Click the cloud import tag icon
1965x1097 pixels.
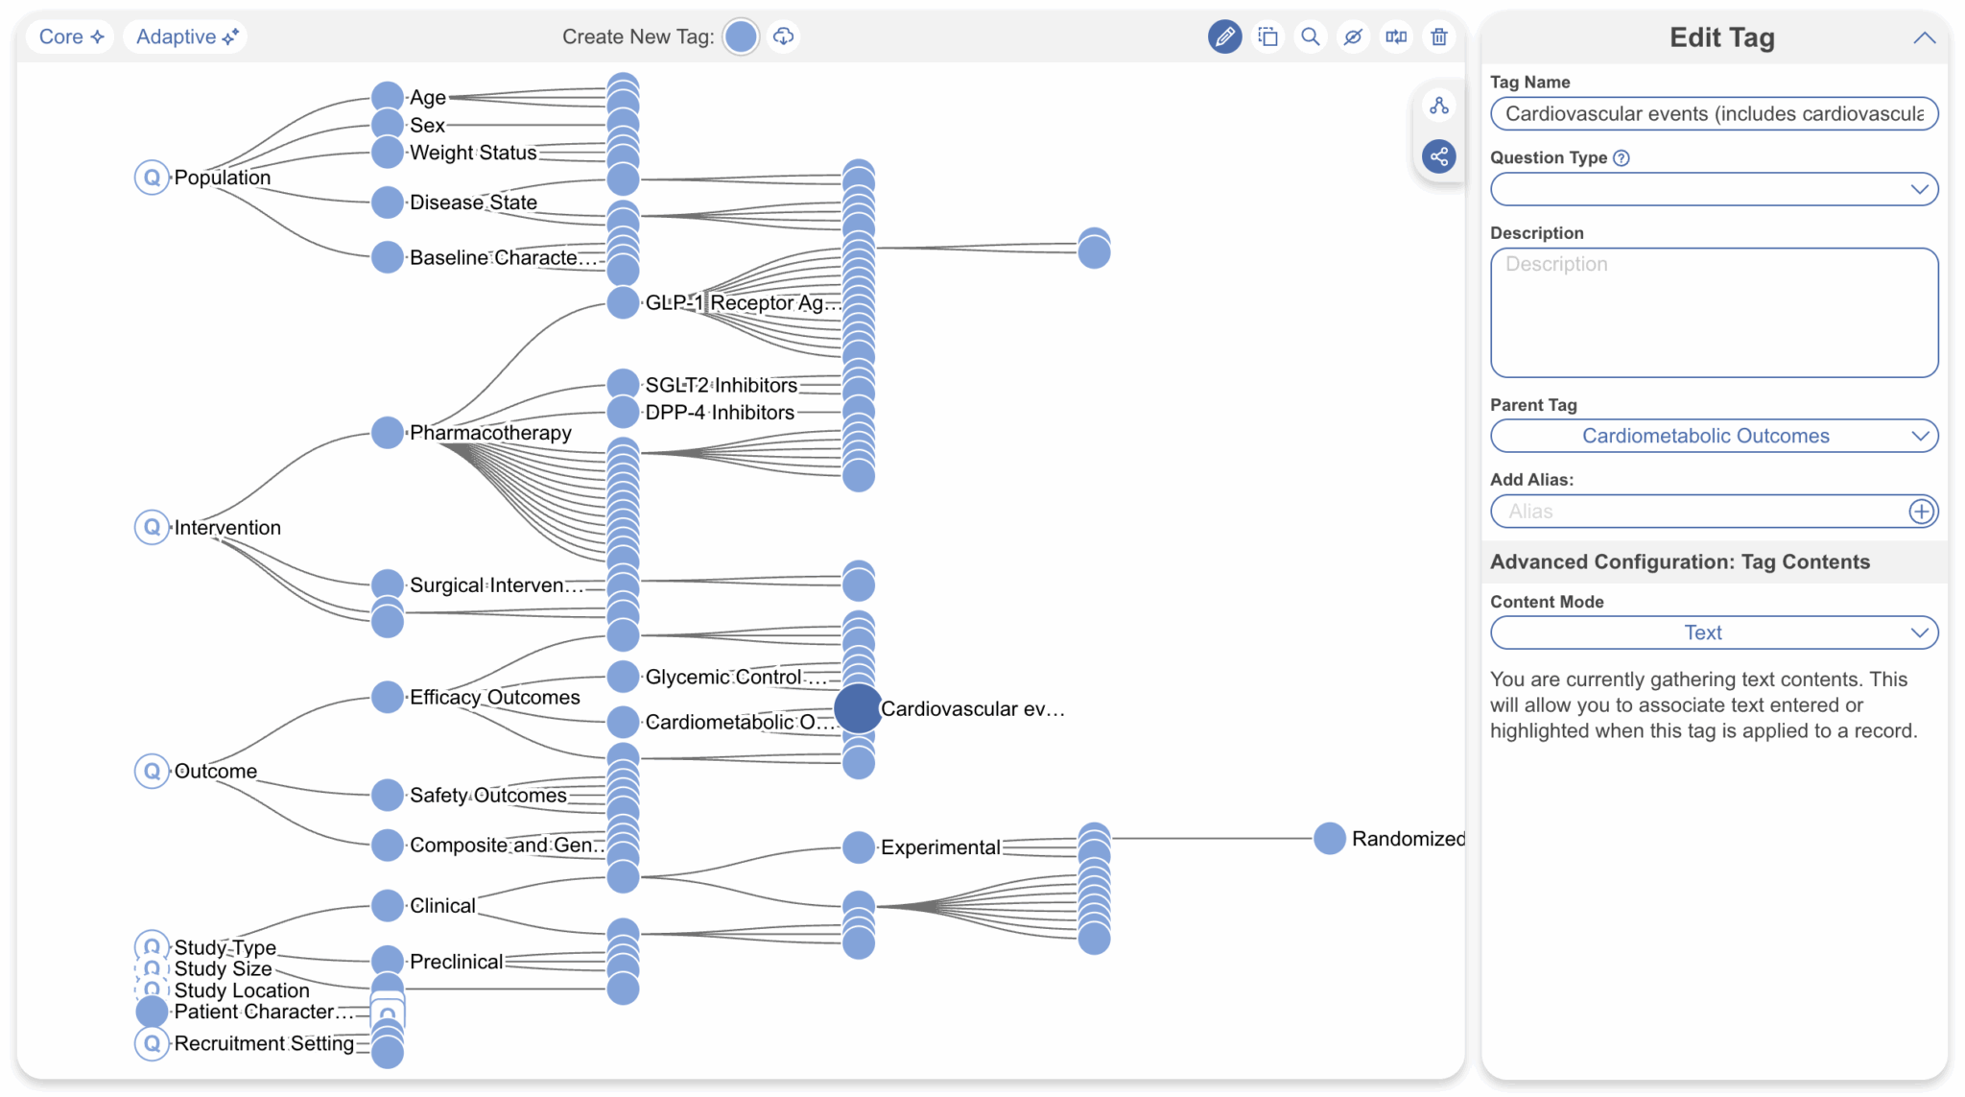784,36
